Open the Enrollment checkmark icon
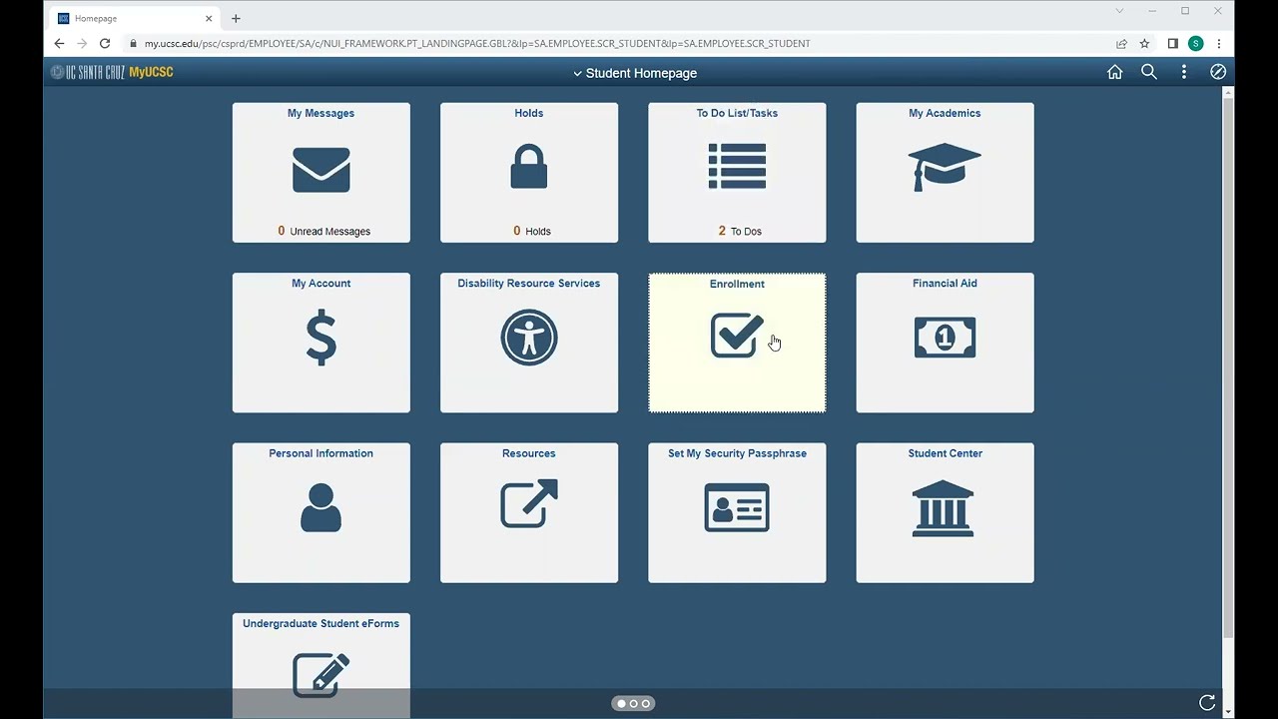This screenshot has height=719, width=1278. click(737, 336)
